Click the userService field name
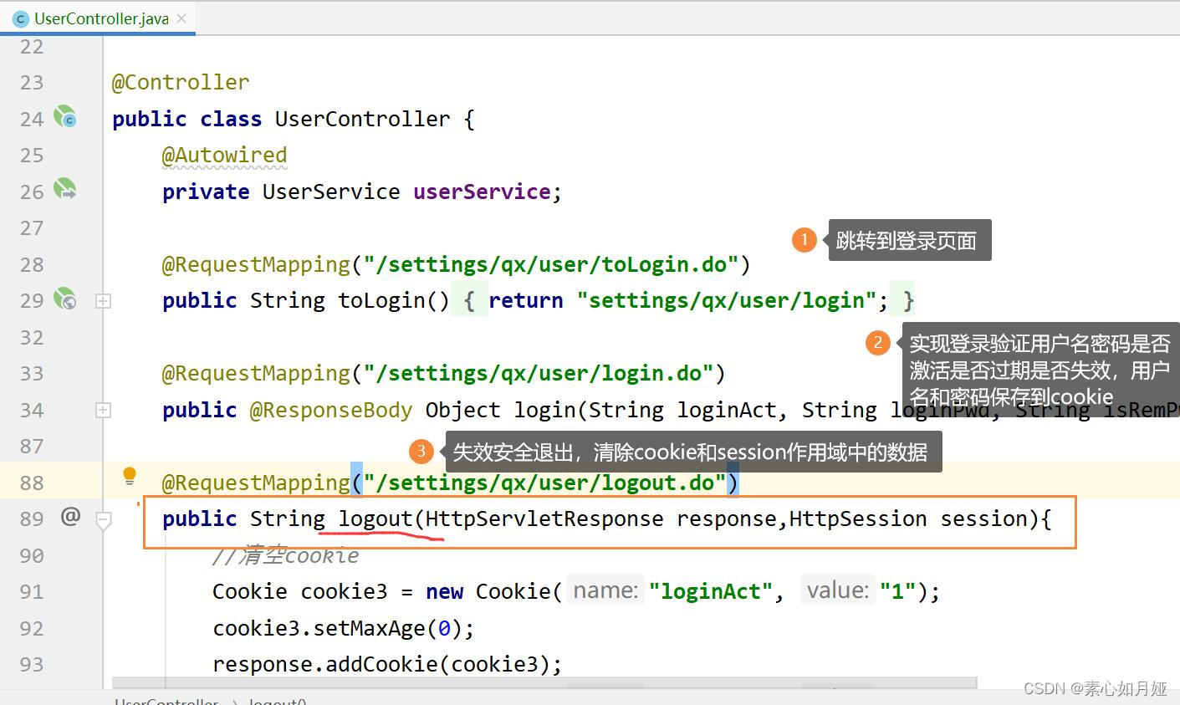Screen dimensions: 1180x705 [x=482, y=192]
